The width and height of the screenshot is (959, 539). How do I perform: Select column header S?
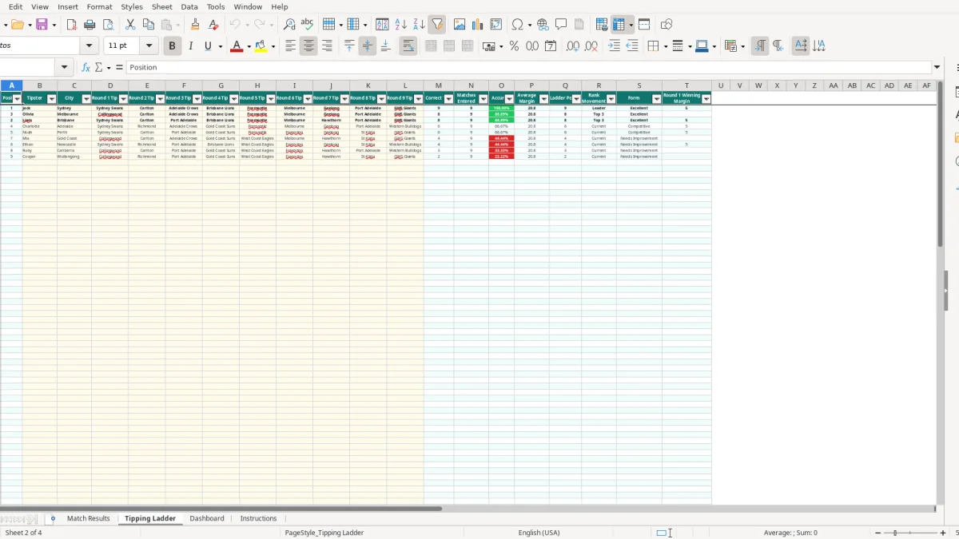(x=639, y=85)
